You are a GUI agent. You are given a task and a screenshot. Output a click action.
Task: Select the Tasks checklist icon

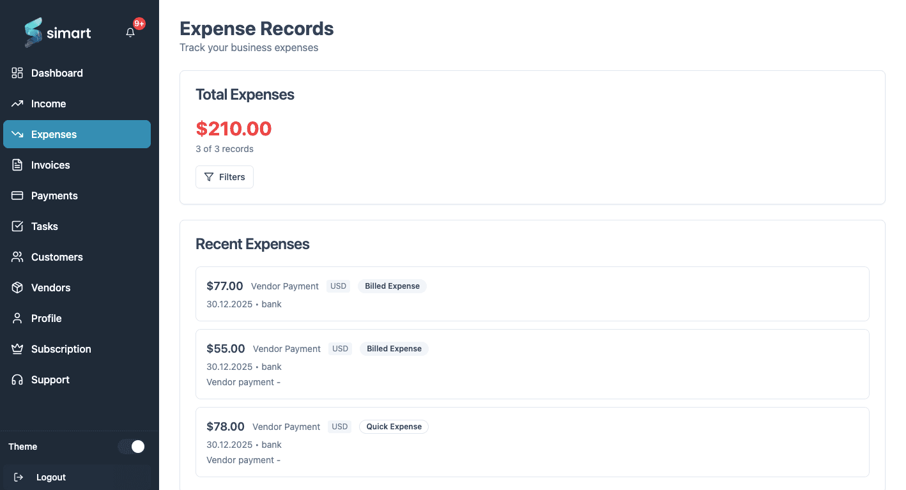pyautogui.click(x=17, y=226)
